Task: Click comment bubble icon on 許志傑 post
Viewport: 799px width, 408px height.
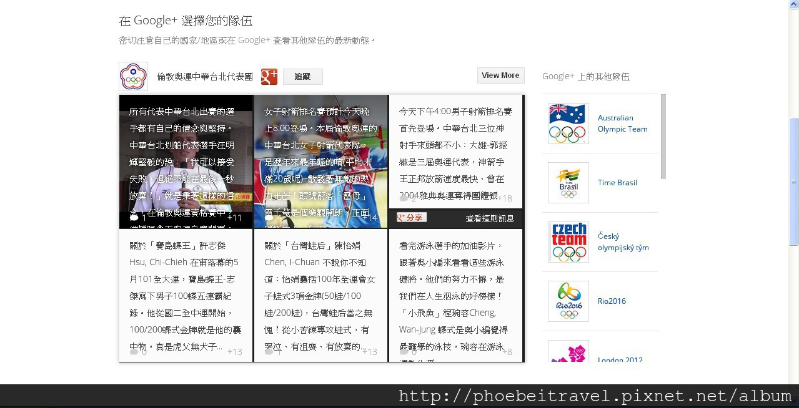Action: click(x=134, y=352)
